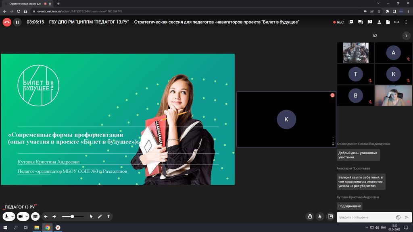This screenshot has width=413, height=232.
Task: Select participant tile with letter A
Action: pos(393,53)
